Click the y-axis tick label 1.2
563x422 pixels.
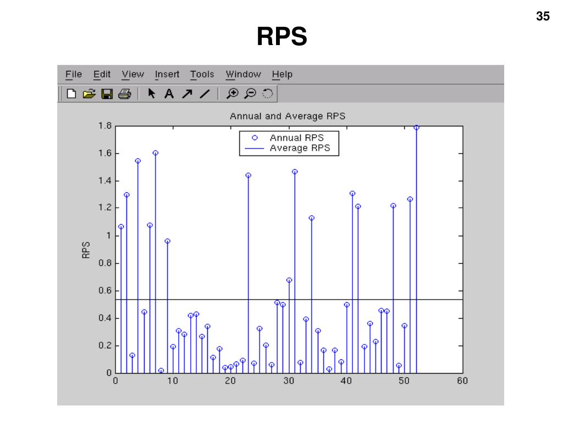tap(105, 208)
